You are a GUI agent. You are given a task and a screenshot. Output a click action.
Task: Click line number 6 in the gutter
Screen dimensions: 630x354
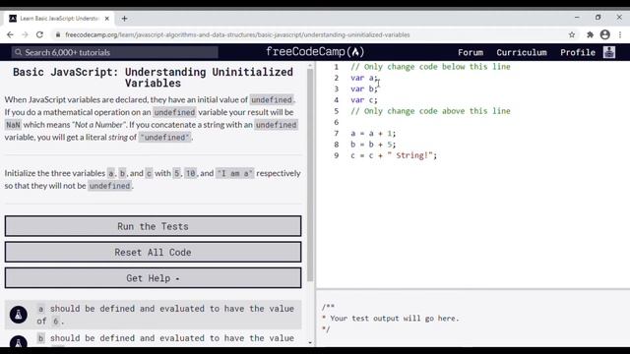[x=337, y=122]
